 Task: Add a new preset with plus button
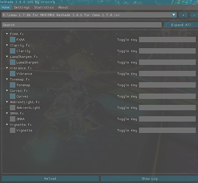[183, 15]
